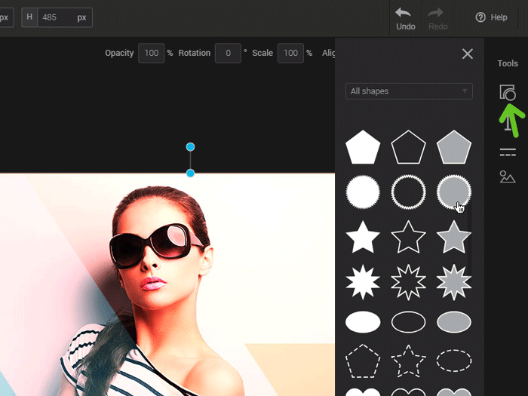Open the Help menu
The height and width of the screenshot is (396, 528).
(x=491, y=17)
